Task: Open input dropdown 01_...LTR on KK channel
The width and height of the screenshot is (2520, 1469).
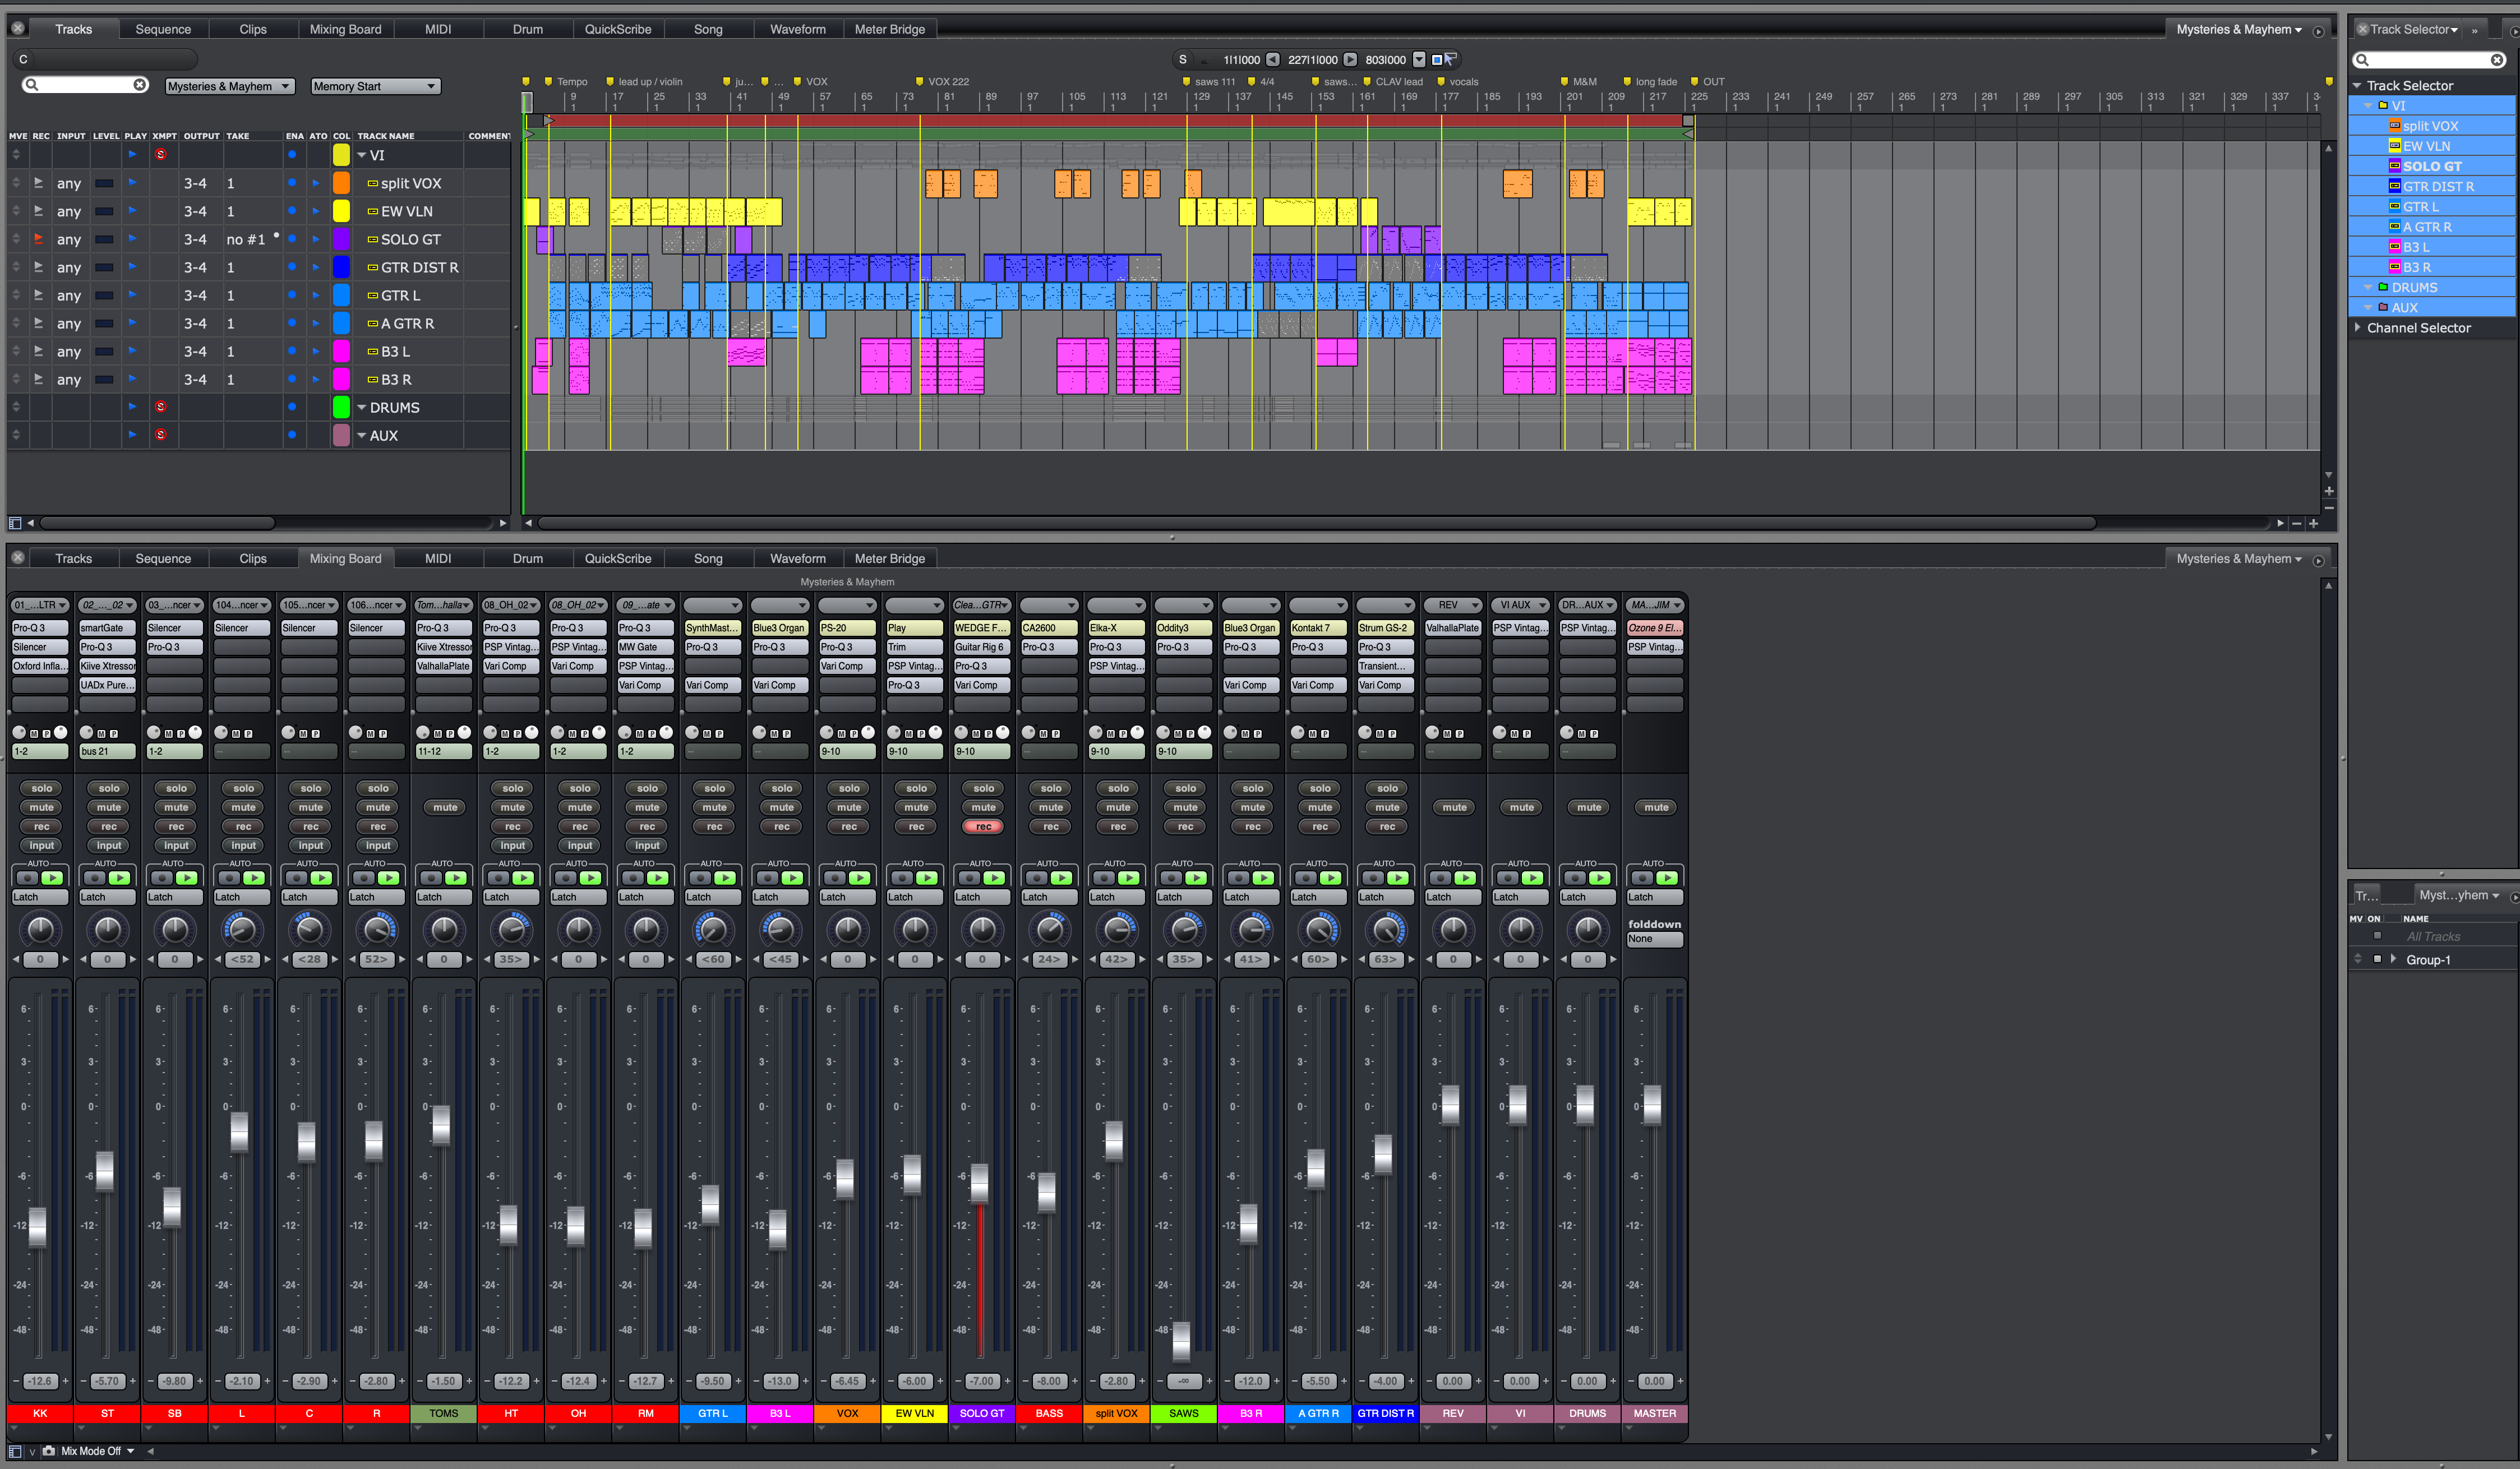Action: (40, 605)
